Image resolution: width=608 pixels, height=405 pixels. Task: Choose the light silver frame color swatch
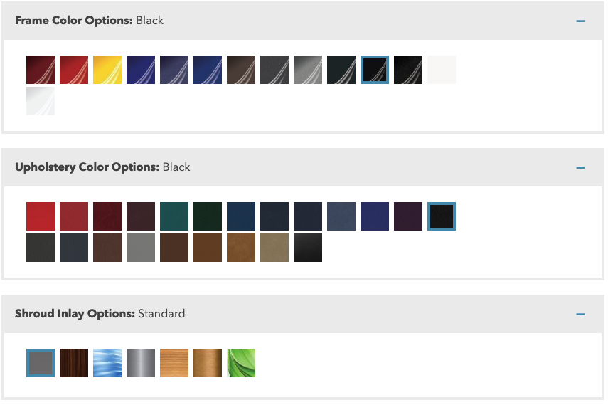click(308, 70)
